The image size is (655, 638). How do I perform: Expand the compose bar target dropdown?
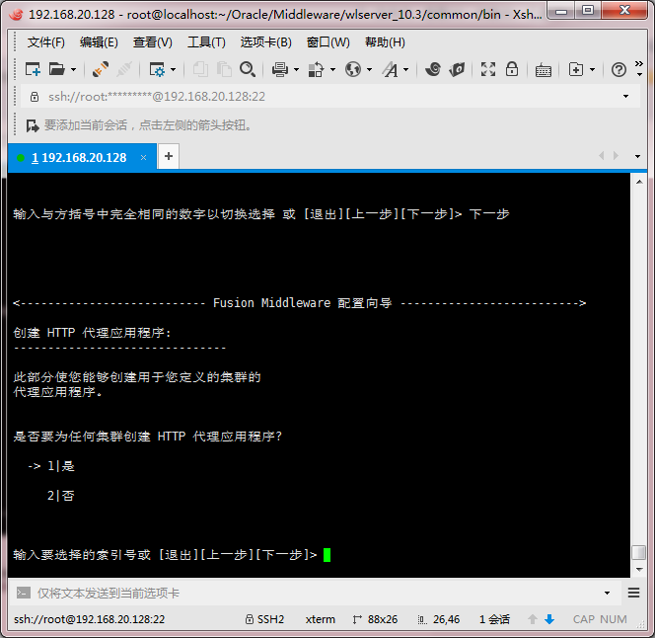(x=607, y=594)
